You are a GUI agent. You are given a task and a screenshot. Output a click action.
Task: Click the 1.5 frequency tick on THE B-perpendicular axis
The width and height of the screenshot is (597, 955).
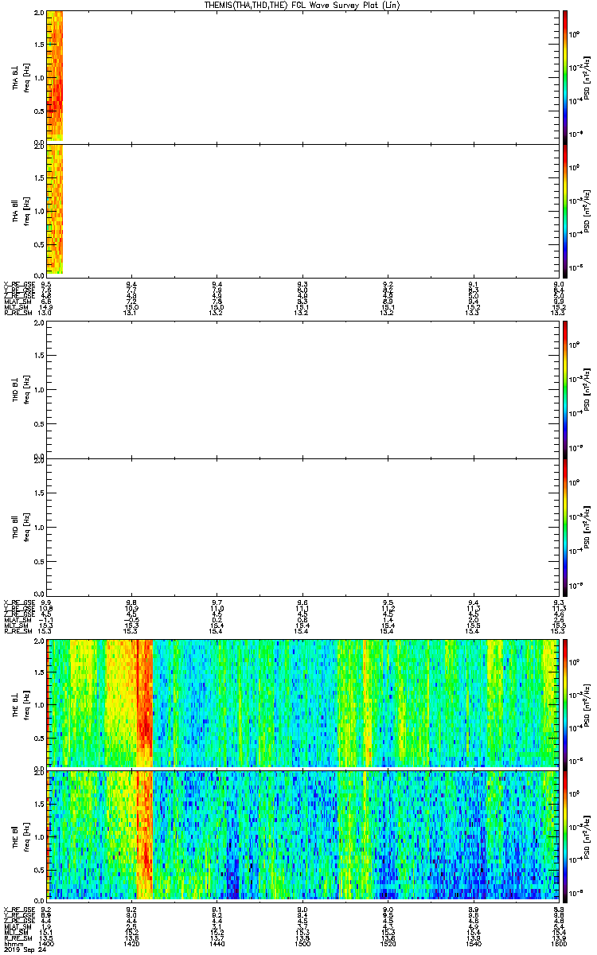[x=40, y=671]
